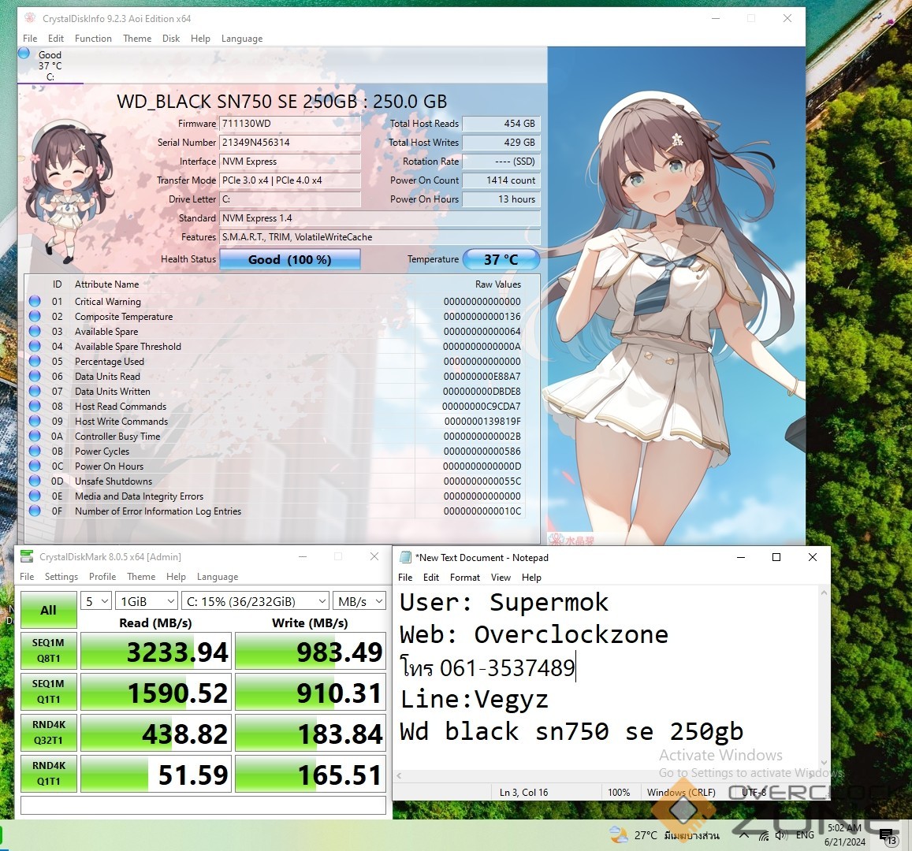Viewport: 912px width, 851px height.
Task: Click the status orb beside Composite Temperature
Action: [35, 316]
